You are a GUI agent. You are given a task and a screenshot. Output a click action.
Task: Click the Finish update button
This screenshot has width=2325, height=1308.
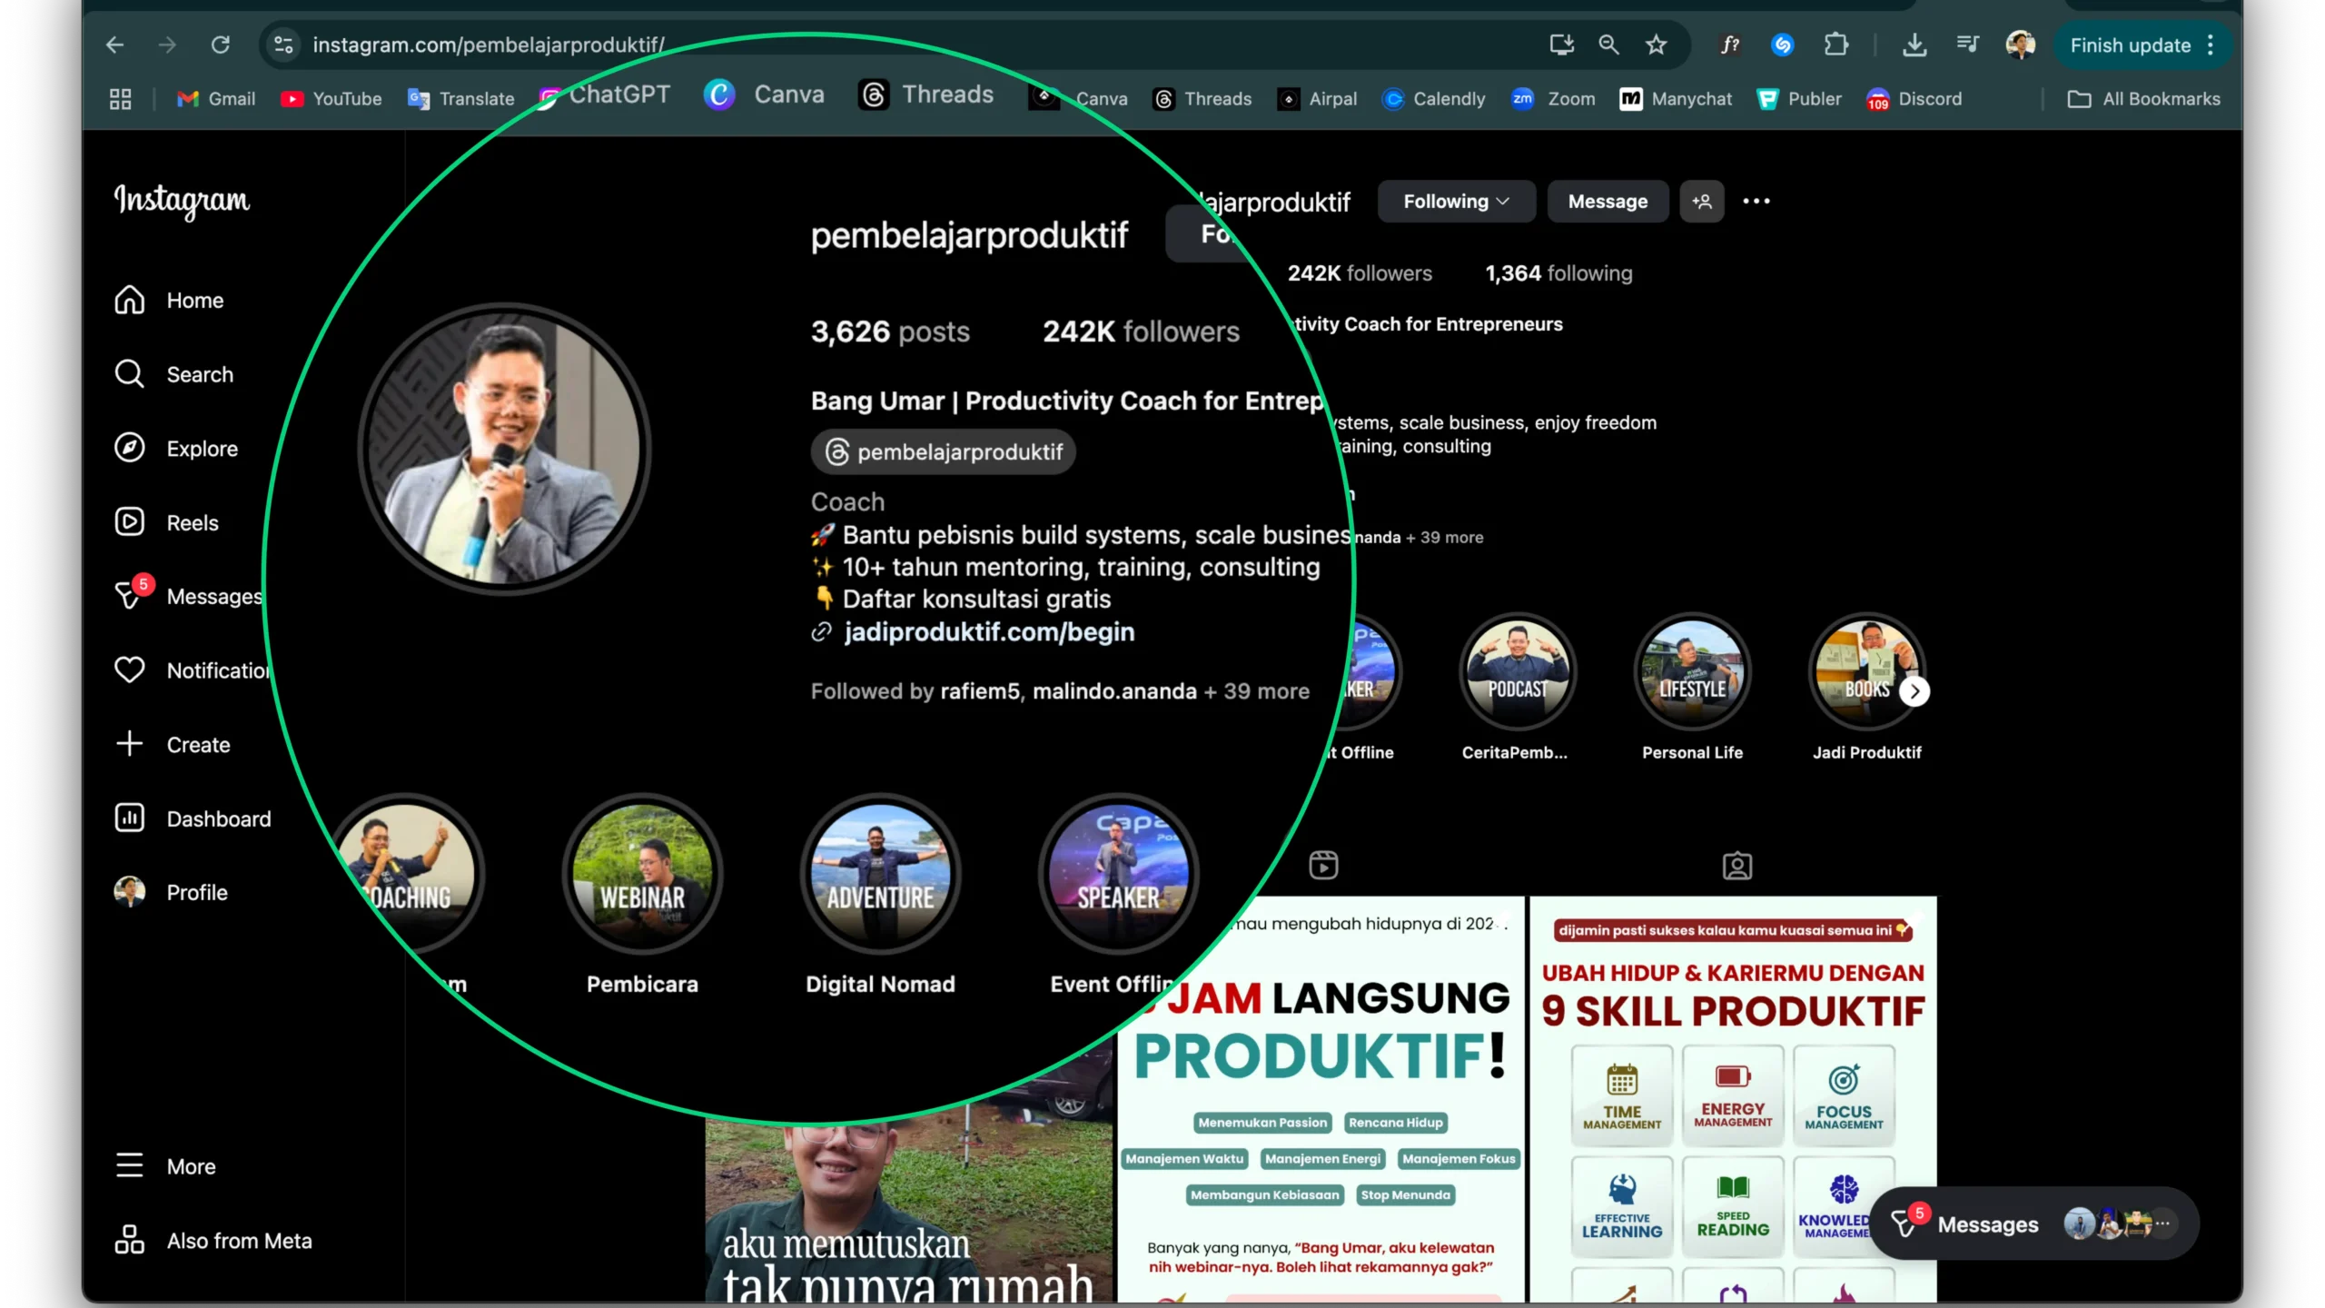point(2130,45)
